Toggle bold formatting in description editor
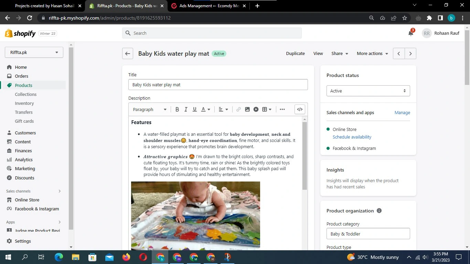This screenshot has height=264, width=470. (x=177, y=109)
